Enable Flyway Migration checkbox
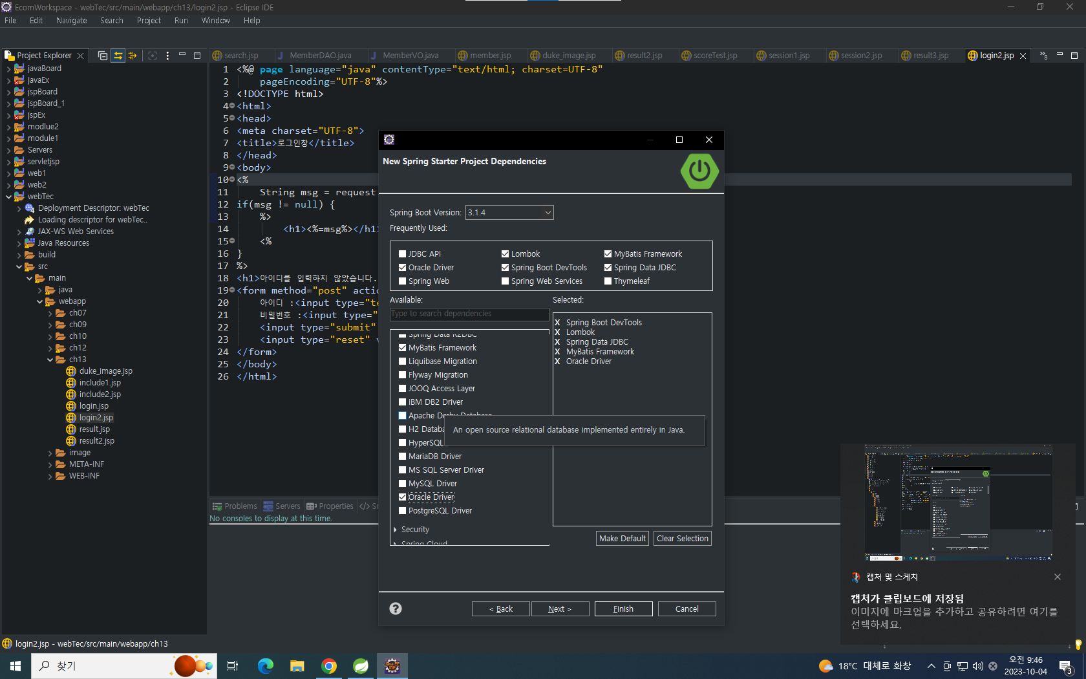 click(x=402, y=375)
